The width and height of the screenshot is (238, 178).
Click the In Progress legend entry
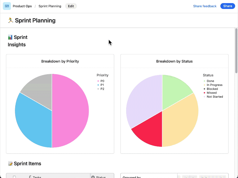pos(213,85)
